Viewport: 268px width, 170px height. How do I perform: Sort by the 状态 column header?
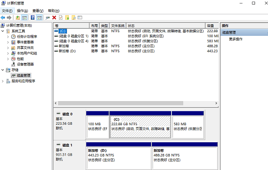coord(166,25)
